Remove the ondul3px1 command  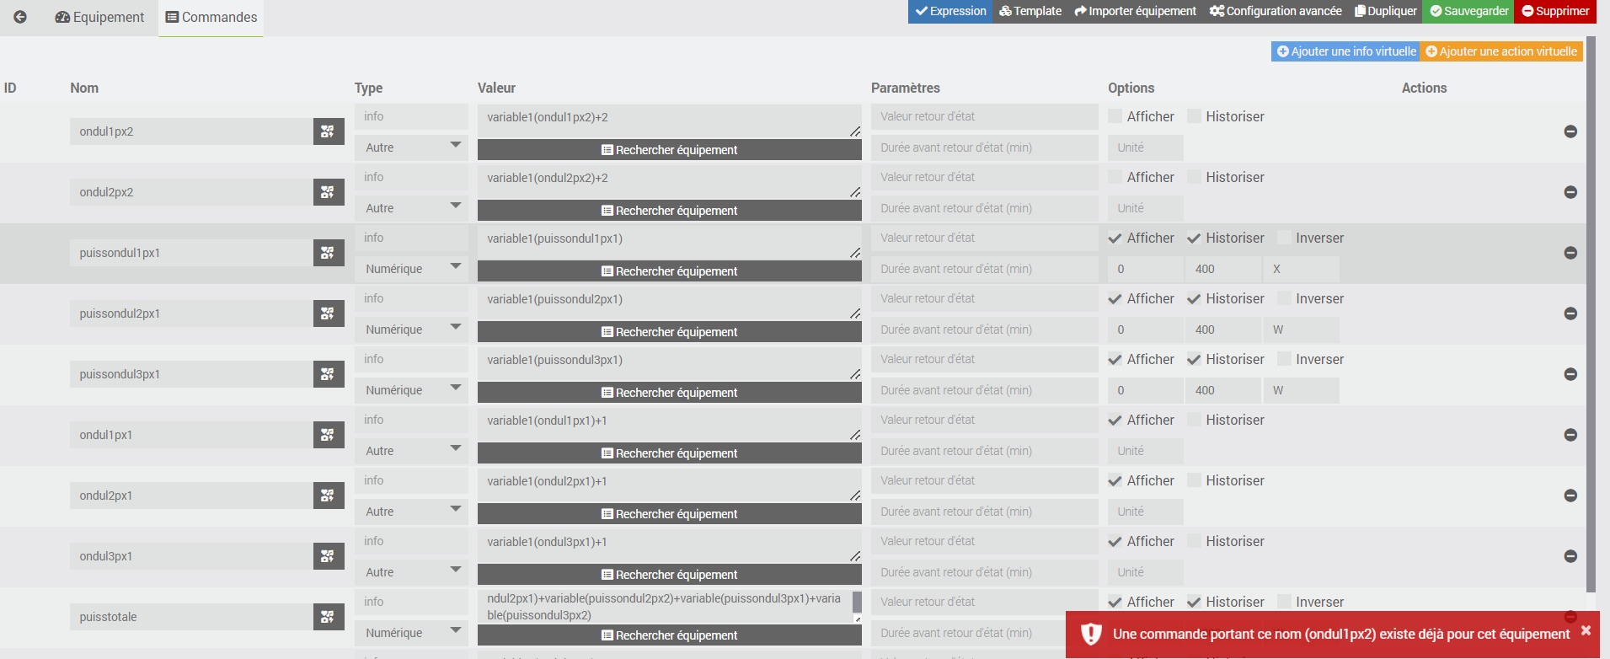point(1570,556)
